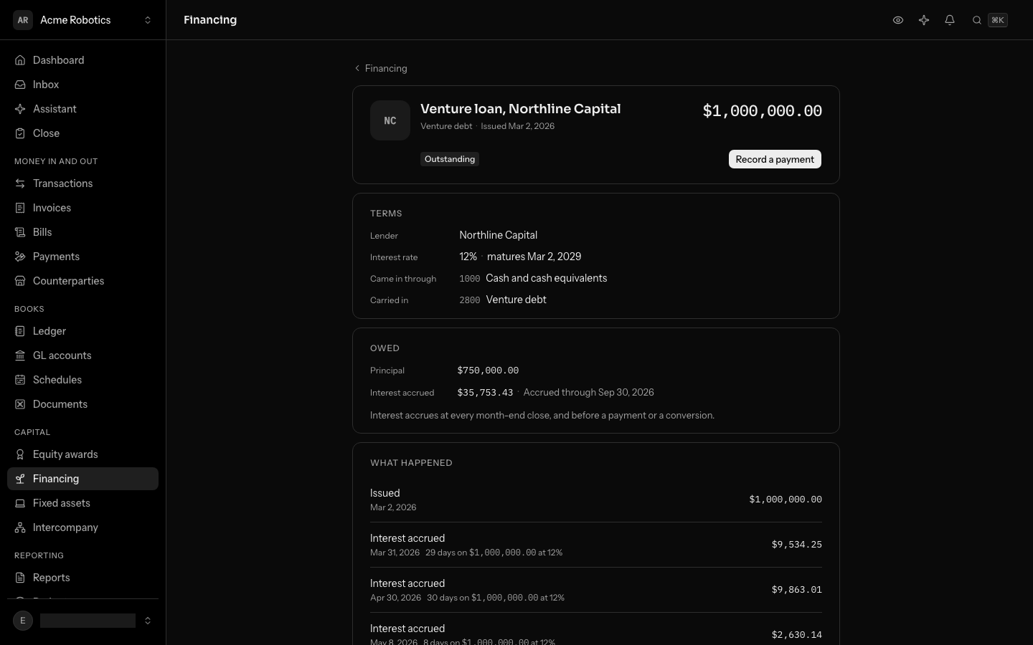
Task: Click the Counterparties storefront icon in the sidebar
Action: (x=20, y=281)
